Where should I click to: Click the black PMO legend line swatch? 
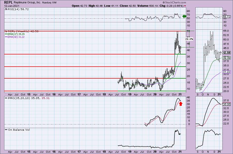(6, 98)
